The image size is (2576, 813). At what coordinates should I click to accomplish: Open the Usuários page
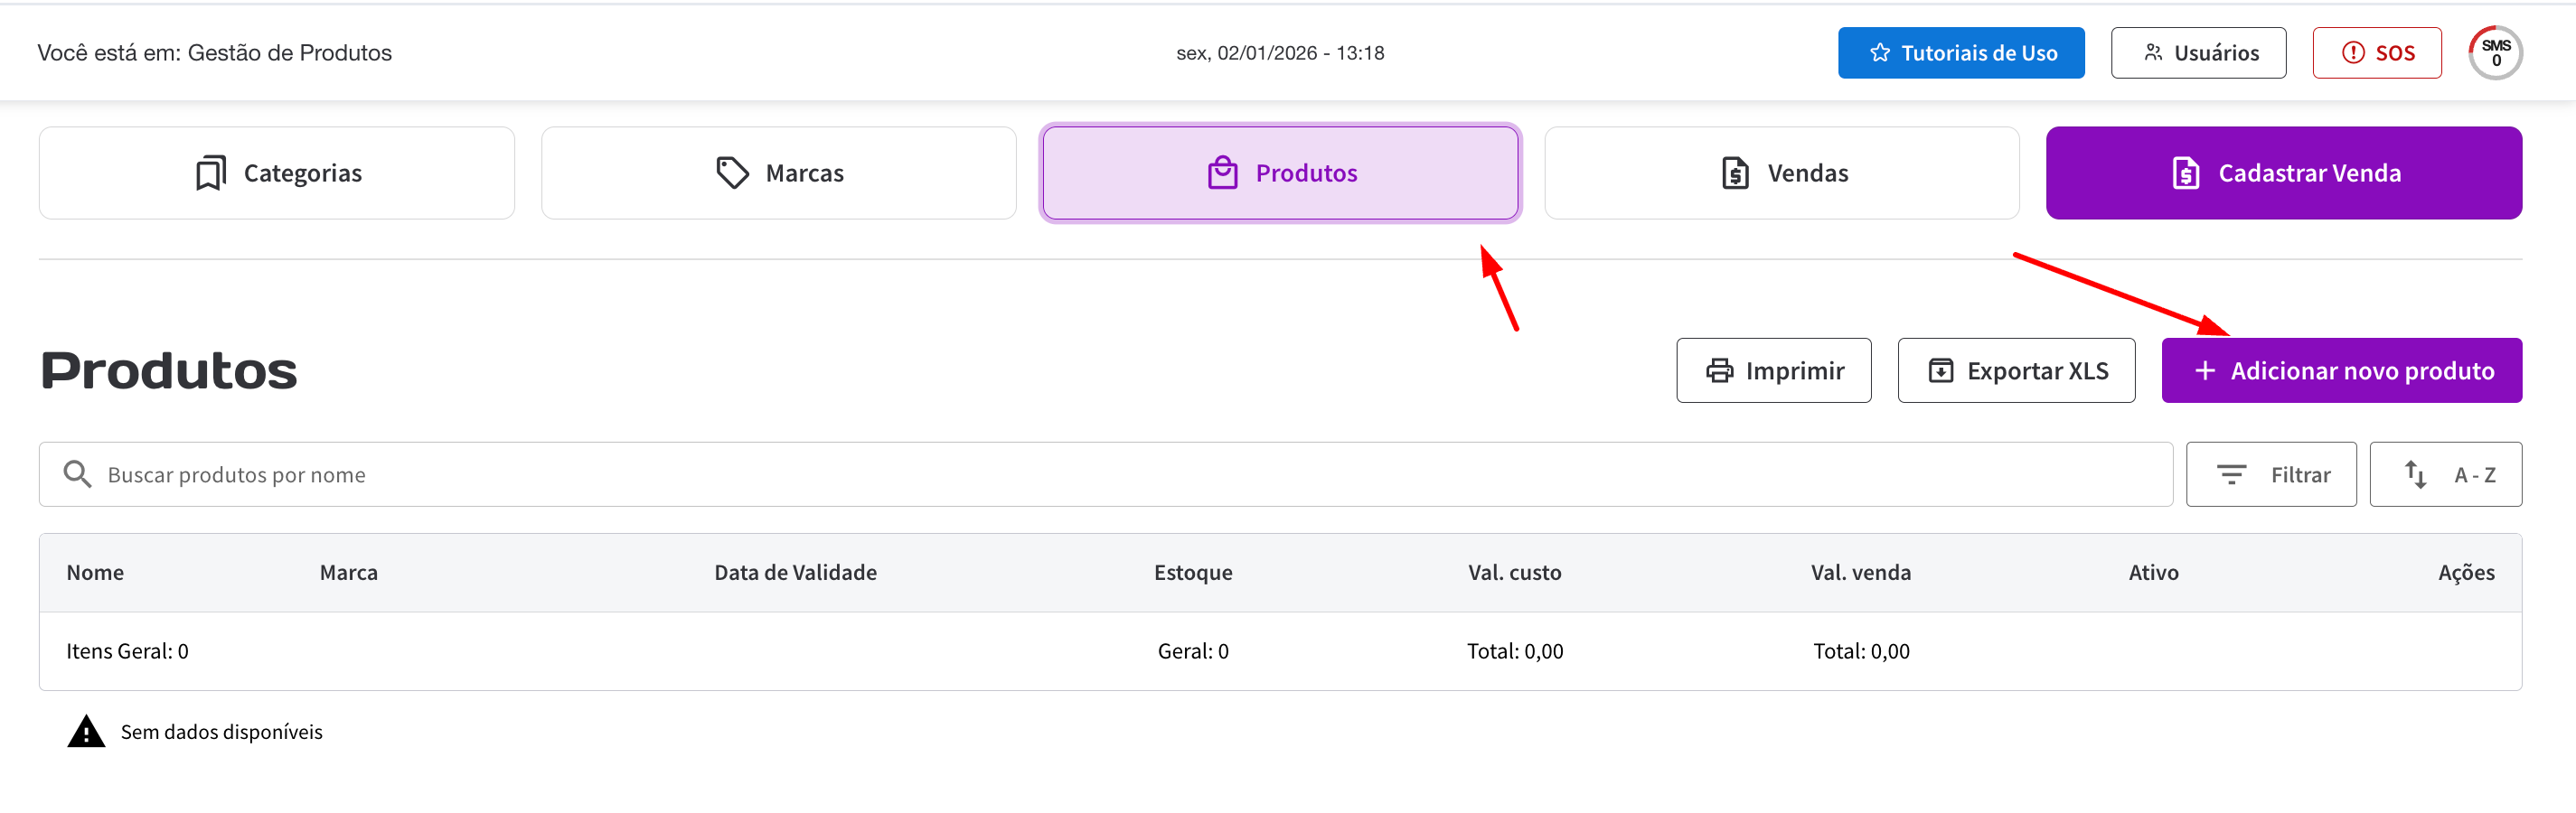click(2198, 53)
